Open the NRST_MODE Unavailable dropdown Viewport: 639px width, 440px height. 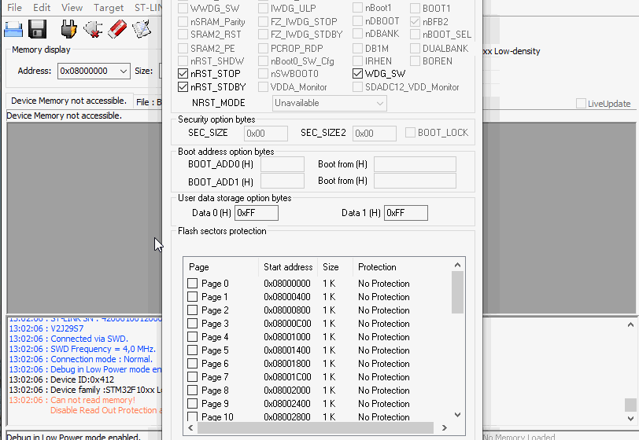pos(329,103)
